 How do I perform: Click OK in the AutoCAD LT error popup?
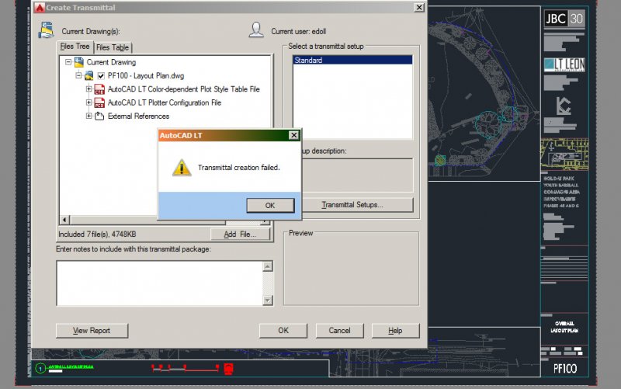pos(270,205)
